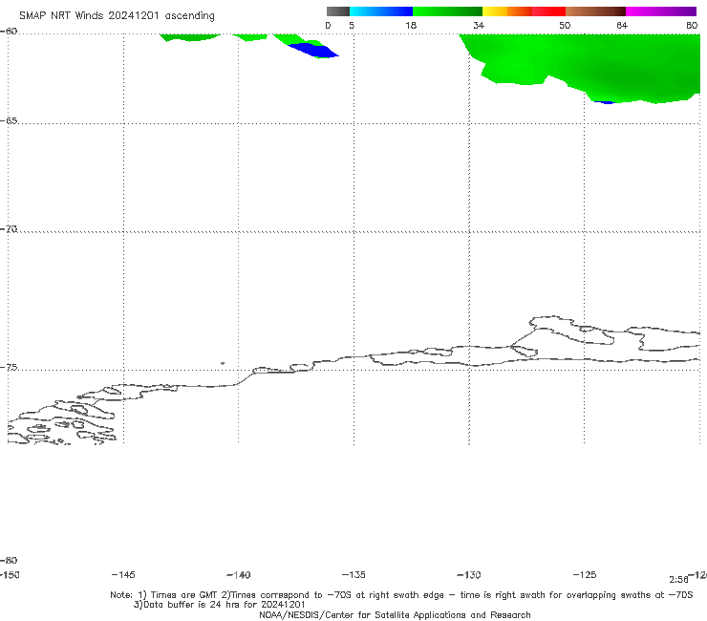
Task: Click the latitude label '-70'
Action: [x=9, y=229]
